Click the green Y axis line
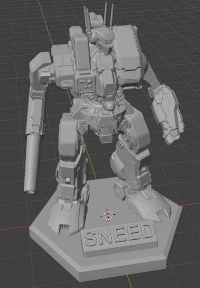 pyautogui.click(x=46, y=23)
